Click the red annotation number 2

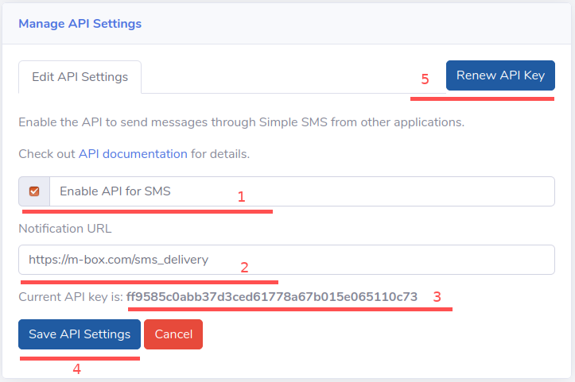244,268
